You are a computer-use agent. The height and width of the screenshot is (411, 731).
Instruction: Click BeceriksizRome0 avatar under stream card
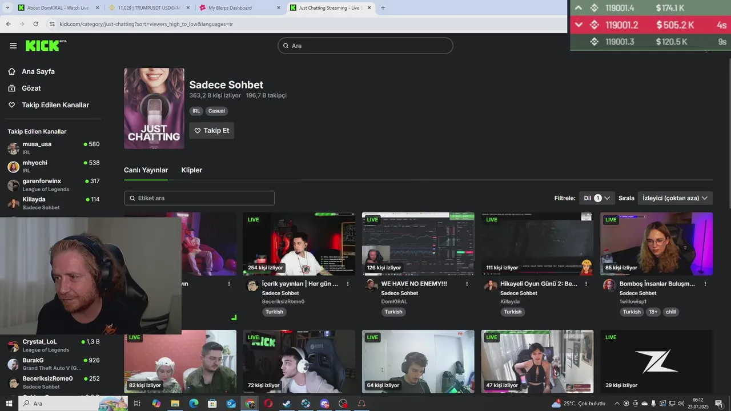252,285
